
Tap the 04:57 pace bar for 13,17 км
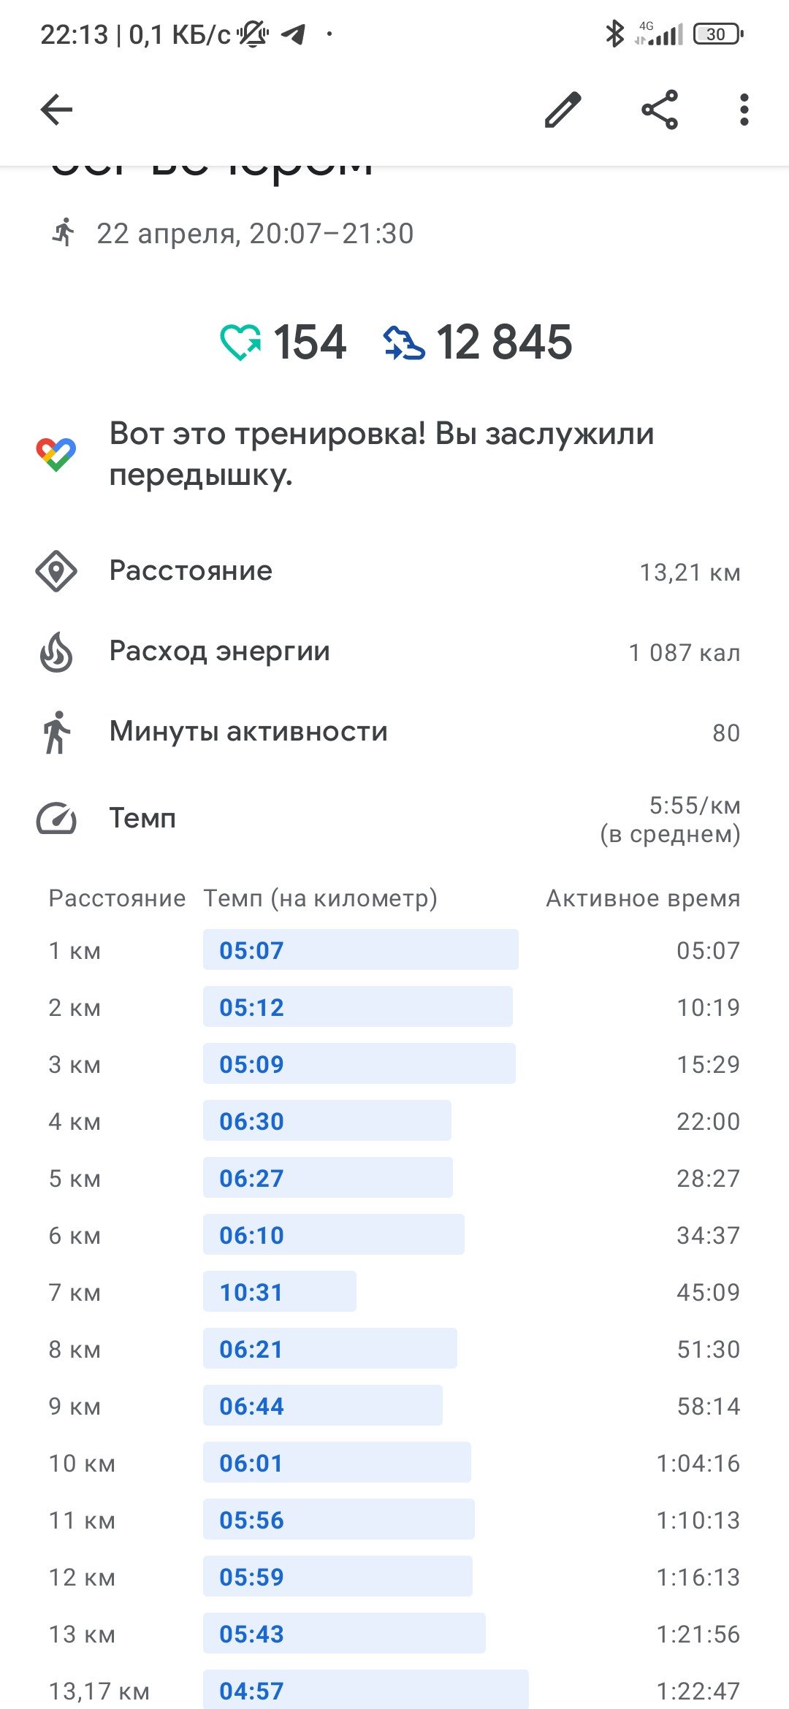pos(366,1689)
